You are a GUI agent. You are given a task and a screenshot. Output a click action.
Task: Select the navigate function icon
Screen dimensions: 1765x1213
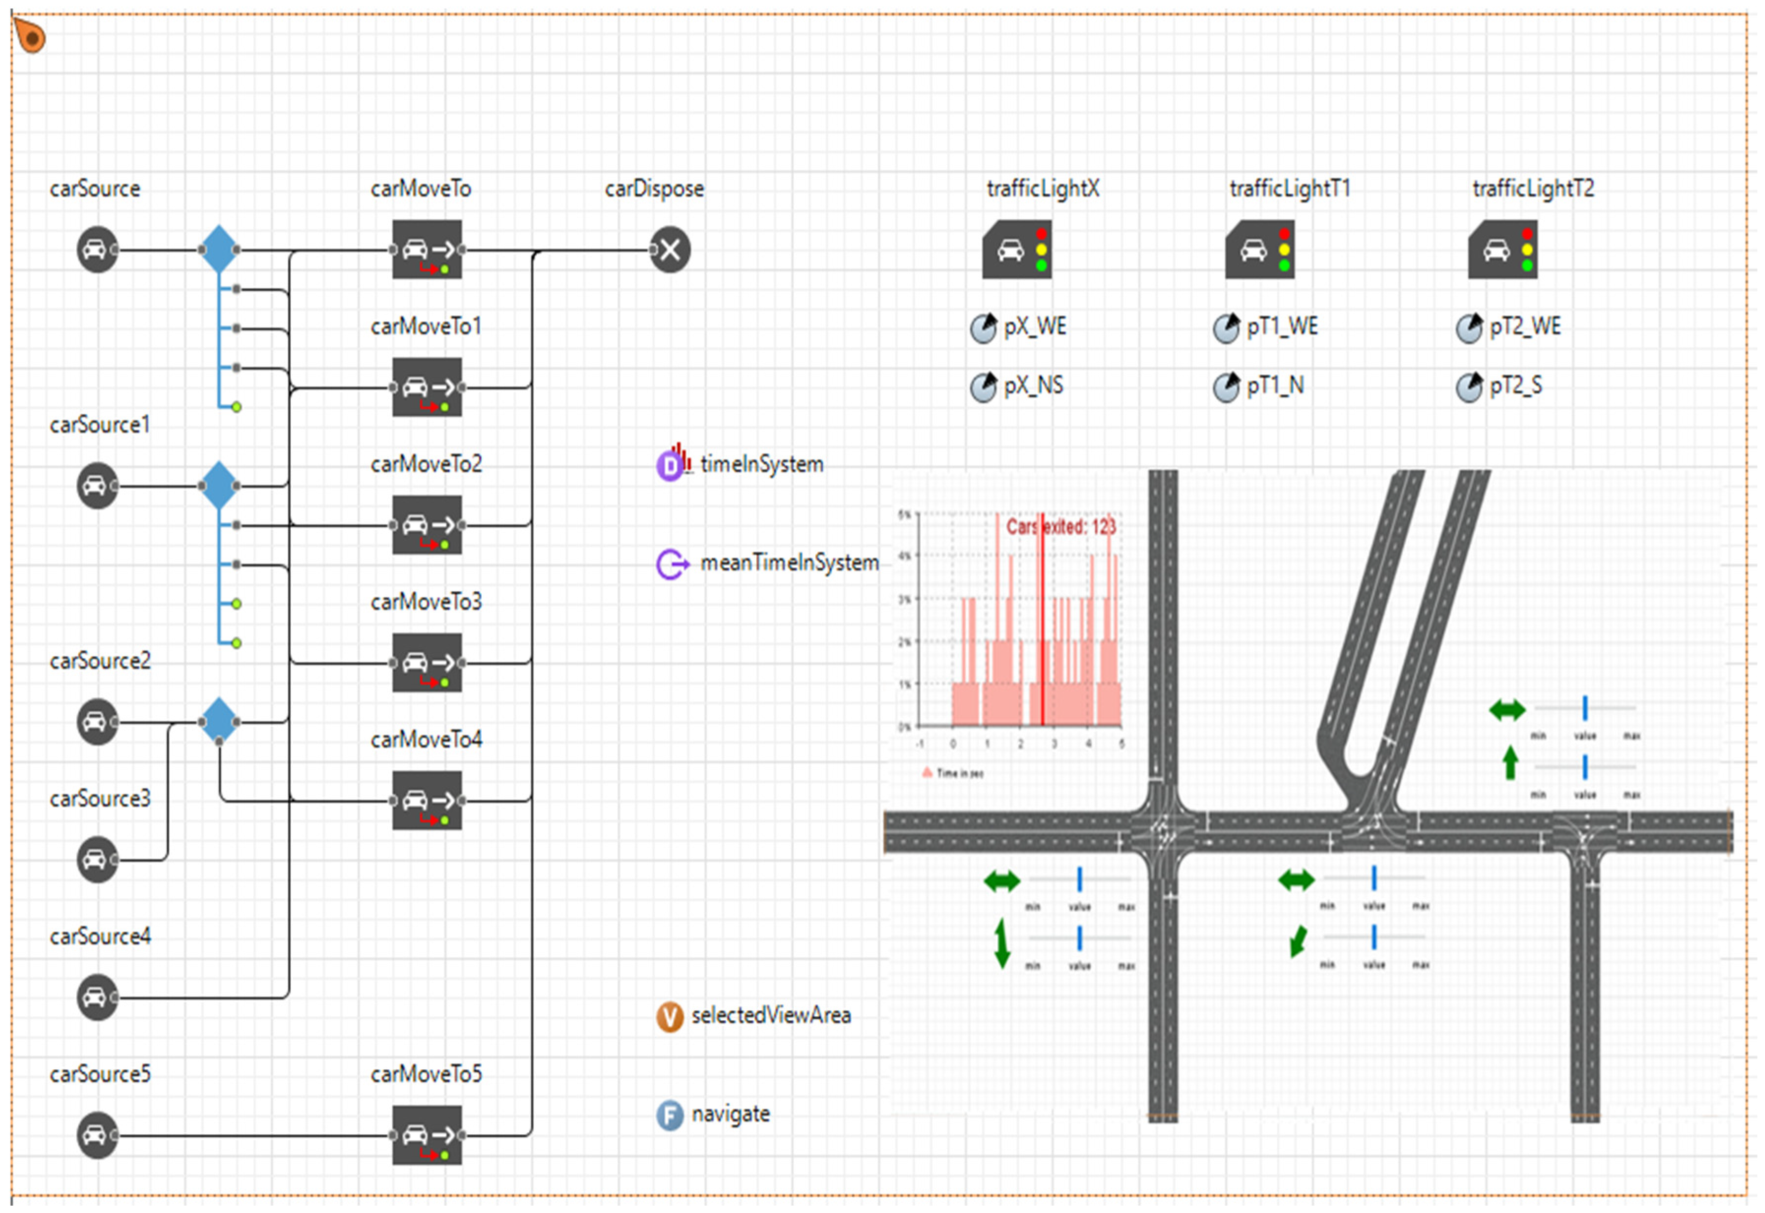(x=670, y=1115)
